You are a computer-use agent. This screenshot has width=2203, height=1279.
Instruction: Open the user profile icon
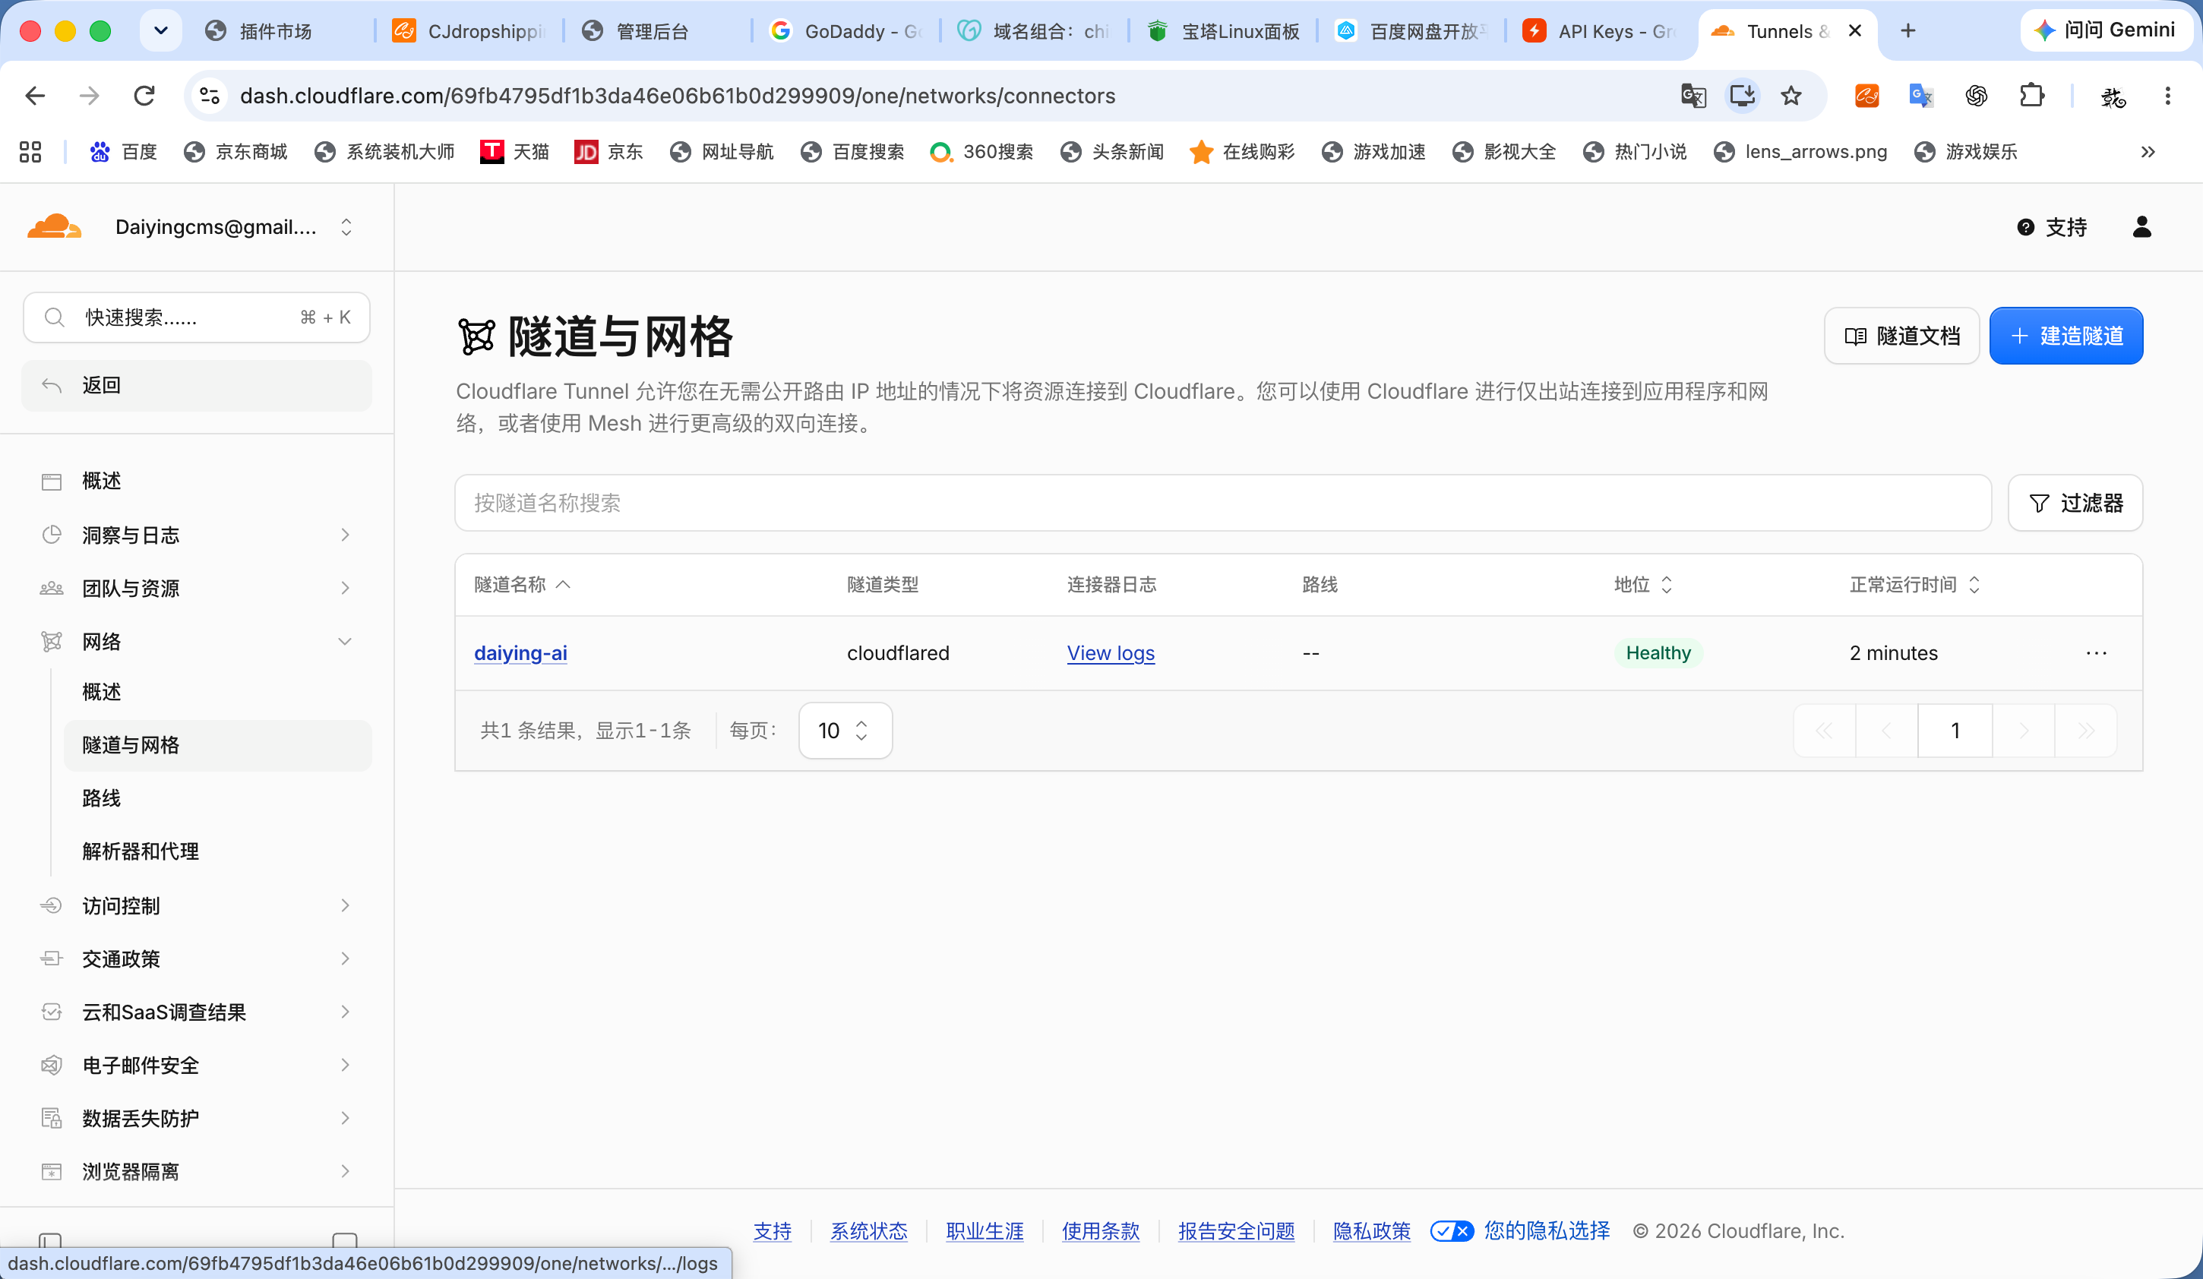click(x=2141, y=227)
